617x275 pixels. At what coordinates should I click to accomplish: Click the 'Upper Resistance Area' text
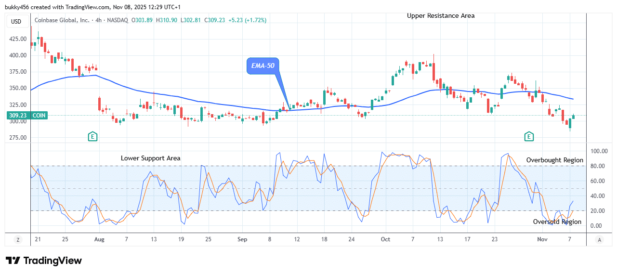[441, 15]
